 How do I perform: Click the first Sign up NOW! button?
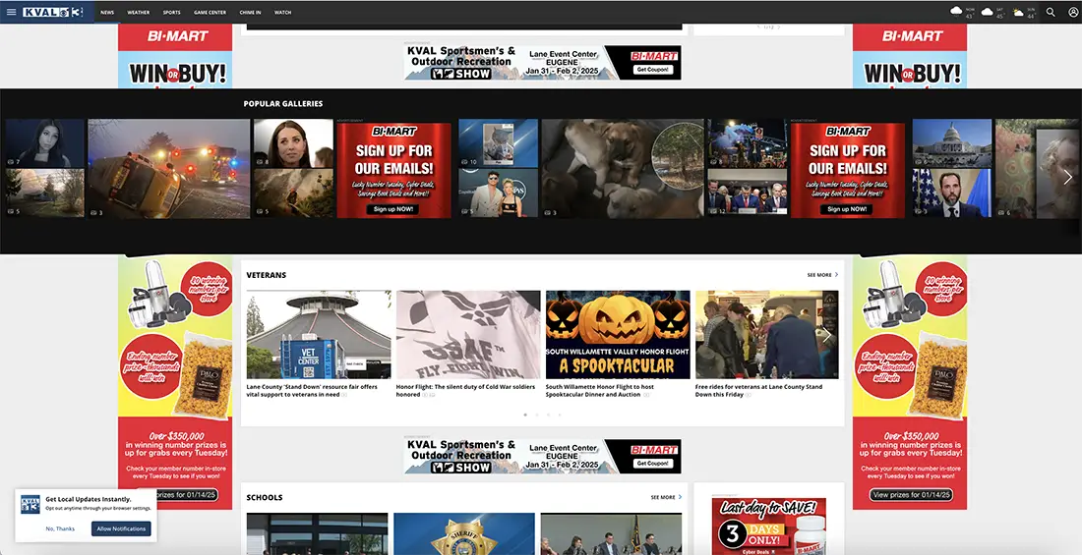coord(392,209)
